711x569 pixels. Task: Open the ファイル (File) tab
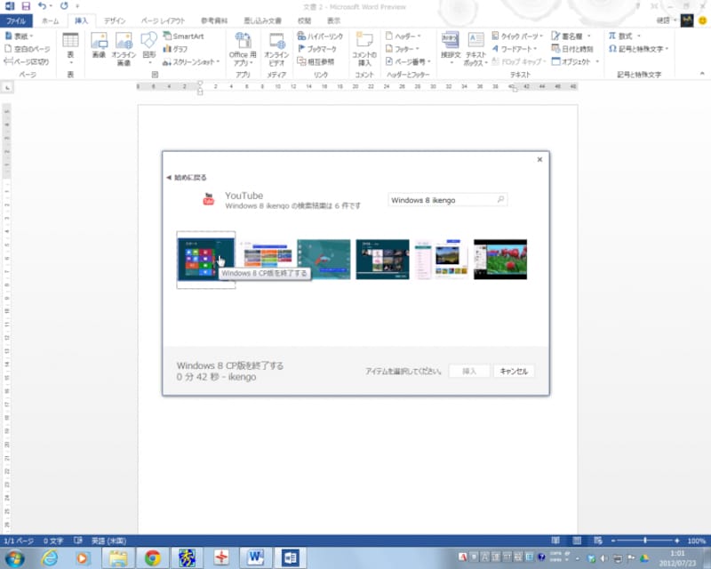click(x=17, y=20)
